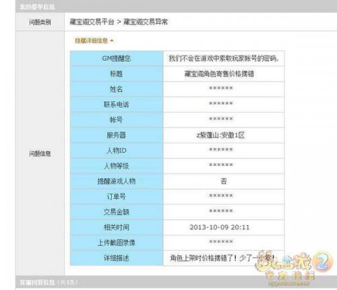This screenshot has height=290, width=337.
Task: Click the masked value next to 姓名
Action: point(221,88)
